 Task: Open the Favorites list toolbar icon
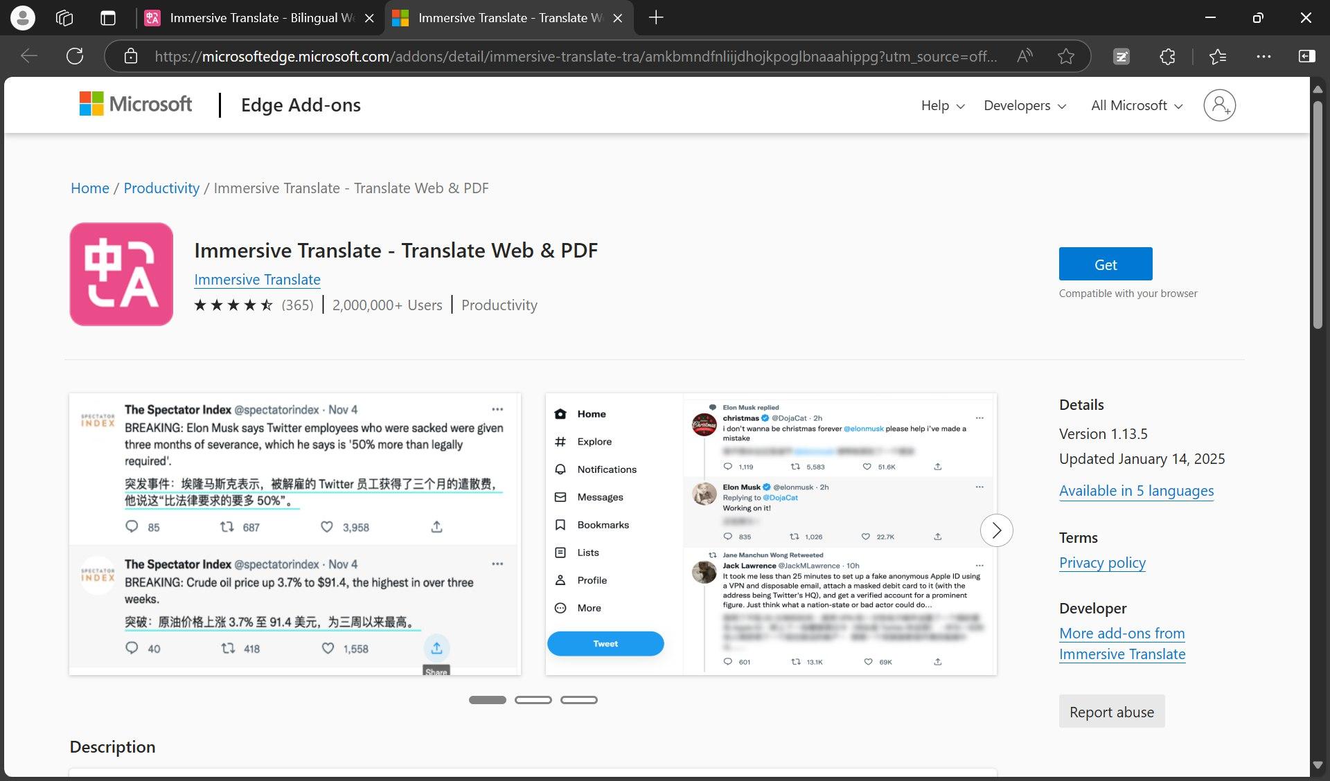coord(1218,56)
